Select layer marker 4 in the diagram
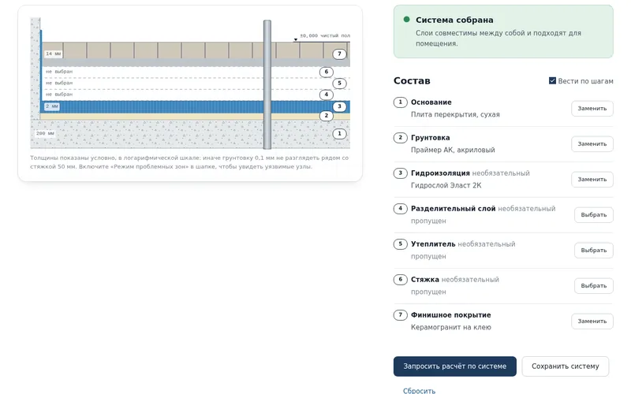Screen dimensions: 631x394 click(x=327, y=95)
